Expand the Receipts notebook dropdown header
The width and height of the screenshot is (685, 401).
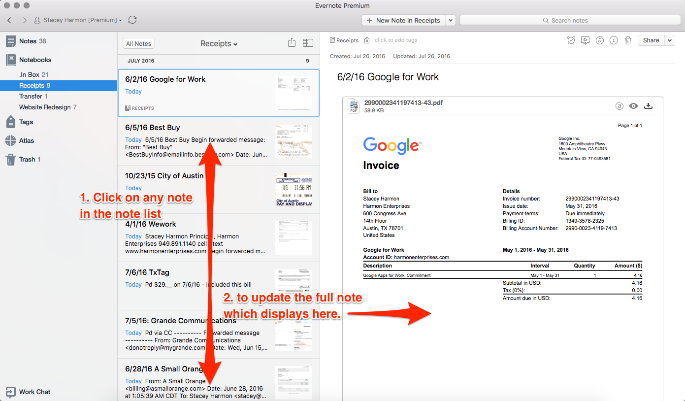coord(219,43)
